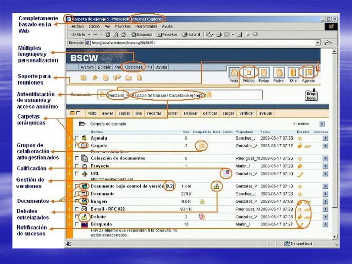Image resolution: width=352 pixels, height=264 pixels.
Task: Open the BSCW Ir a menu
Action: point(150,67)
